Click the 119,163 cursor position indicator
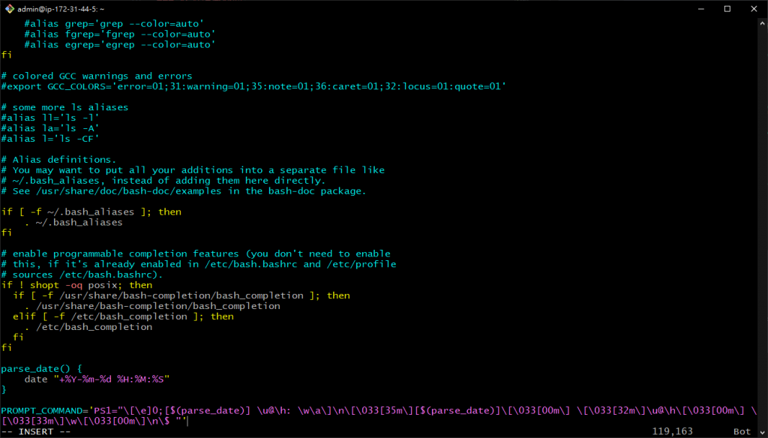The image size is (768, 438). click(672, 432)
